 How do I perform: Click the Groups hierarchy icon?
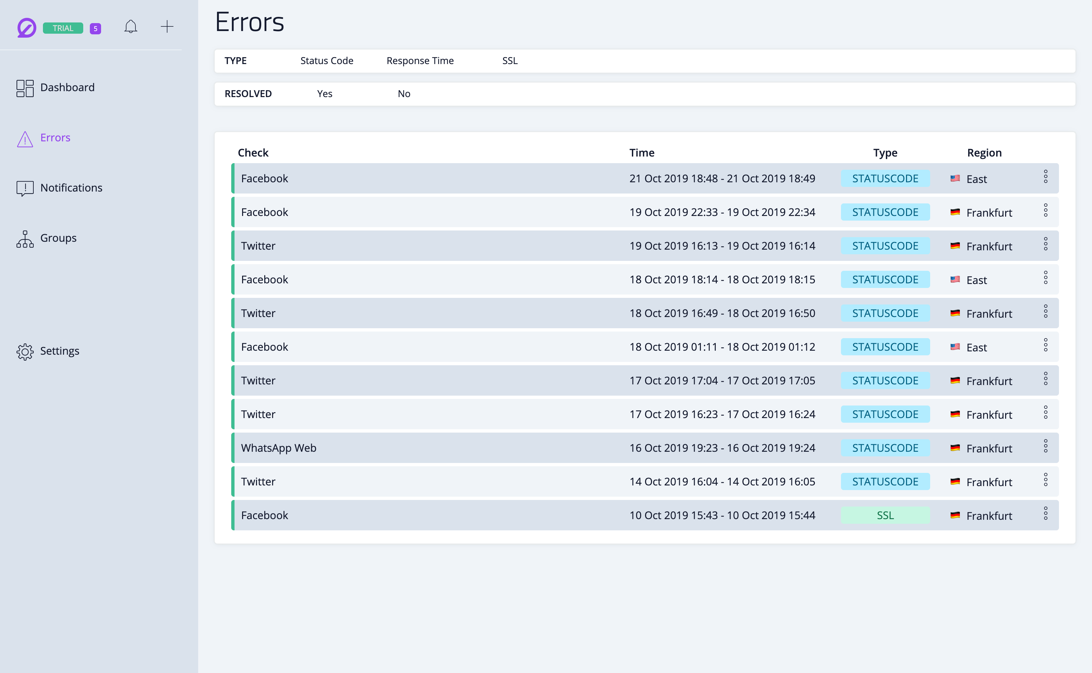[25, 239]
